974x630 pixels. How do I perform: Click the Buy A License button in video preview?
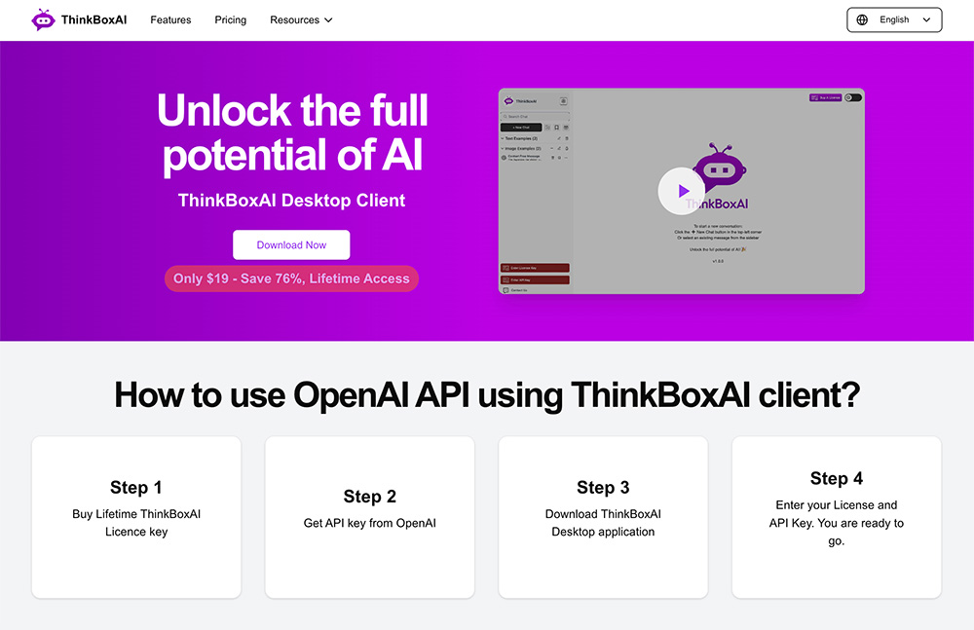click(x=826, y=97)
